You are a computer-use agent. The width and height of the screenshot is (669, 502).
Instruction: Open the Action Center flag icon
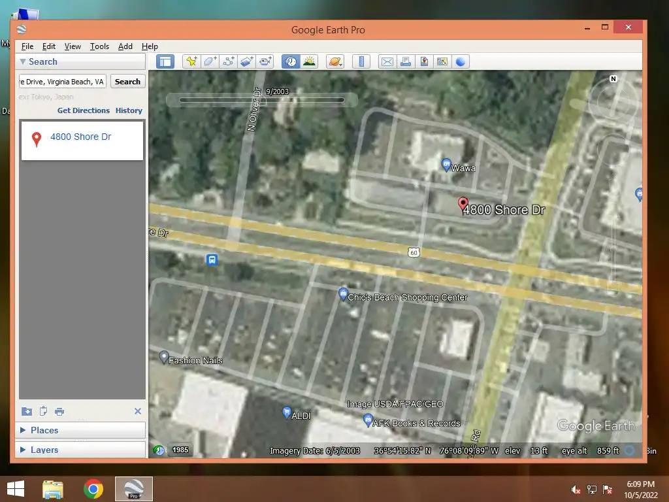tap(608, 490)
